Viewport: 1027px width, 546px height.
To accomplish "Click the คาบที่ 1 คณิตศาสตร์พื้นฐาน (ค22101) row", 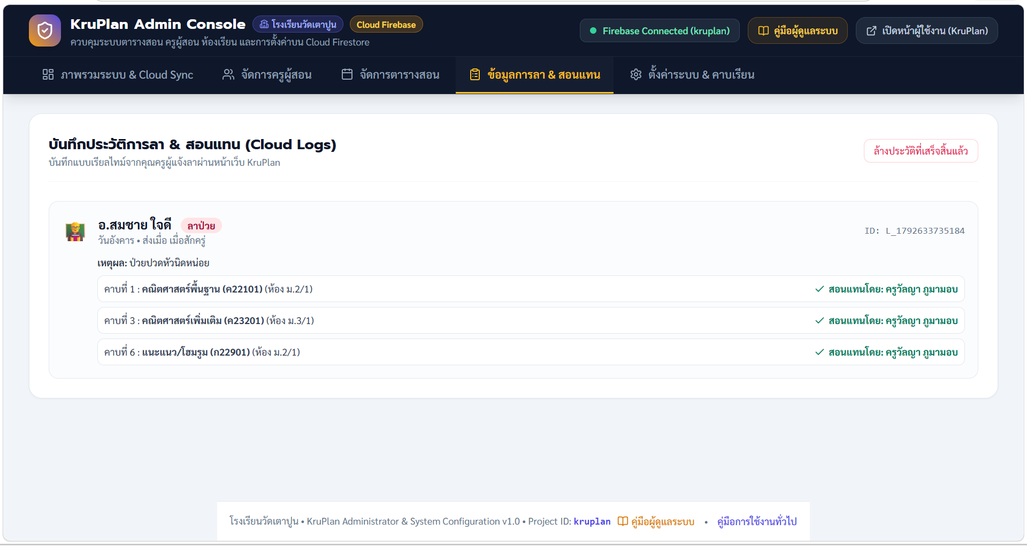I will [x=531, y=289].
